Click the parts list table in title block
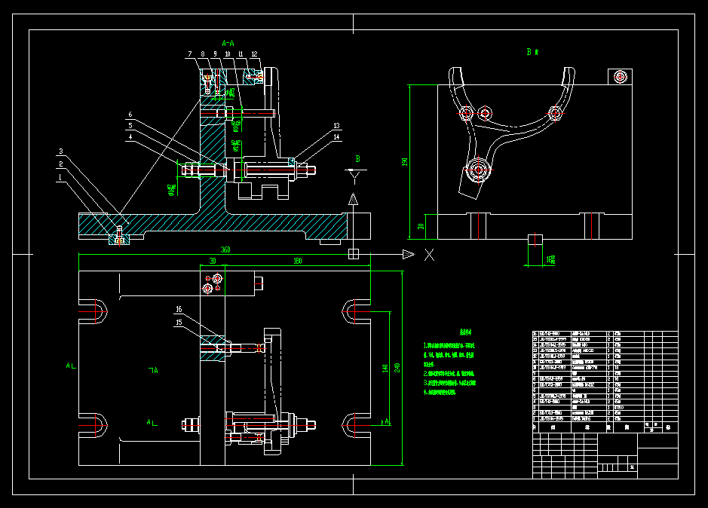The image size is (708, 508). point(605,381)
